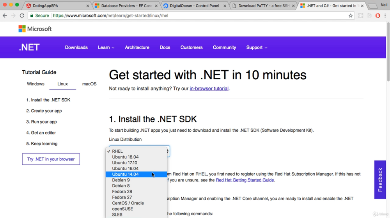The height and width of the screenshot is (218, 390).
Task: Select the macOS tutorial tab
Action: 89,84
